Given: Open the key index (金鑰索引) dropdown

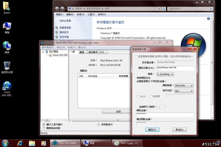Looking at the screenshot, I should 162,107.
